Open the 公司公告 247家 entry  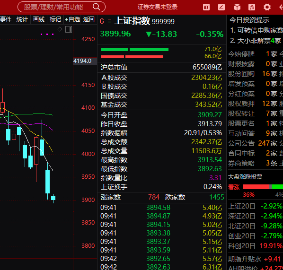(253, 143)
